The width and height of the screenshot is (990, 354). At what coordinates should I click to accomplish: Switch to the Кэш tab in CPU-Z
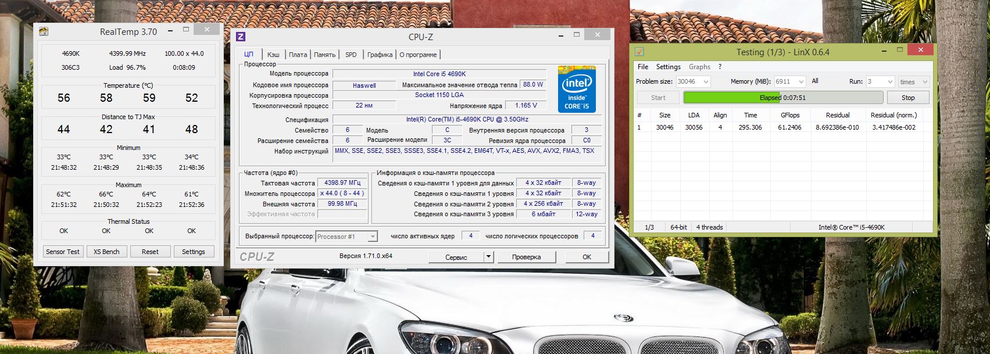click(x=273, y=55)
